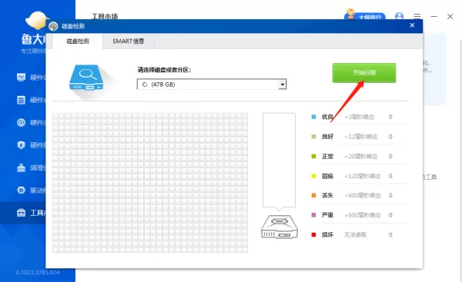The width and height of the screenshot is (462, 282).
Task: Click the trophy icon beside 大师排行
Action: tap(350, 15)
